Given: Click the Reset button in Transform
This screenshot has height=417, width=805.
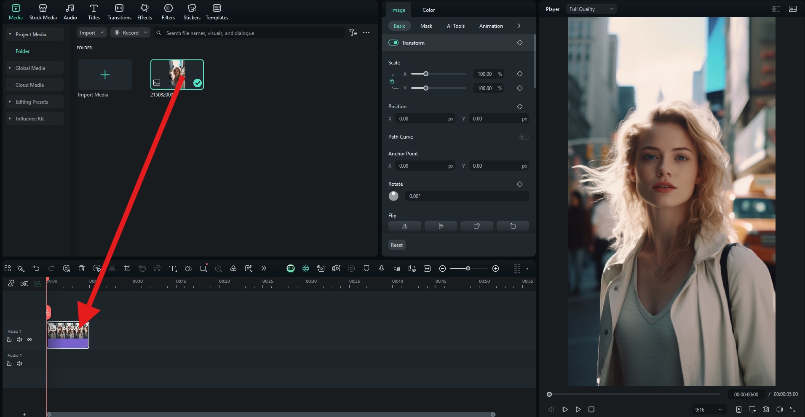Looking at the screenshot, I should click(397, 245).
